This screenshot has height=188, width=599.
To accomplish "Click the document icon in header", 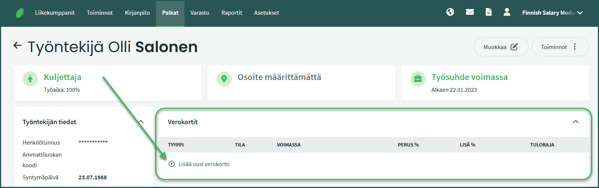I will pyautogui.click(x=489, y=12).
